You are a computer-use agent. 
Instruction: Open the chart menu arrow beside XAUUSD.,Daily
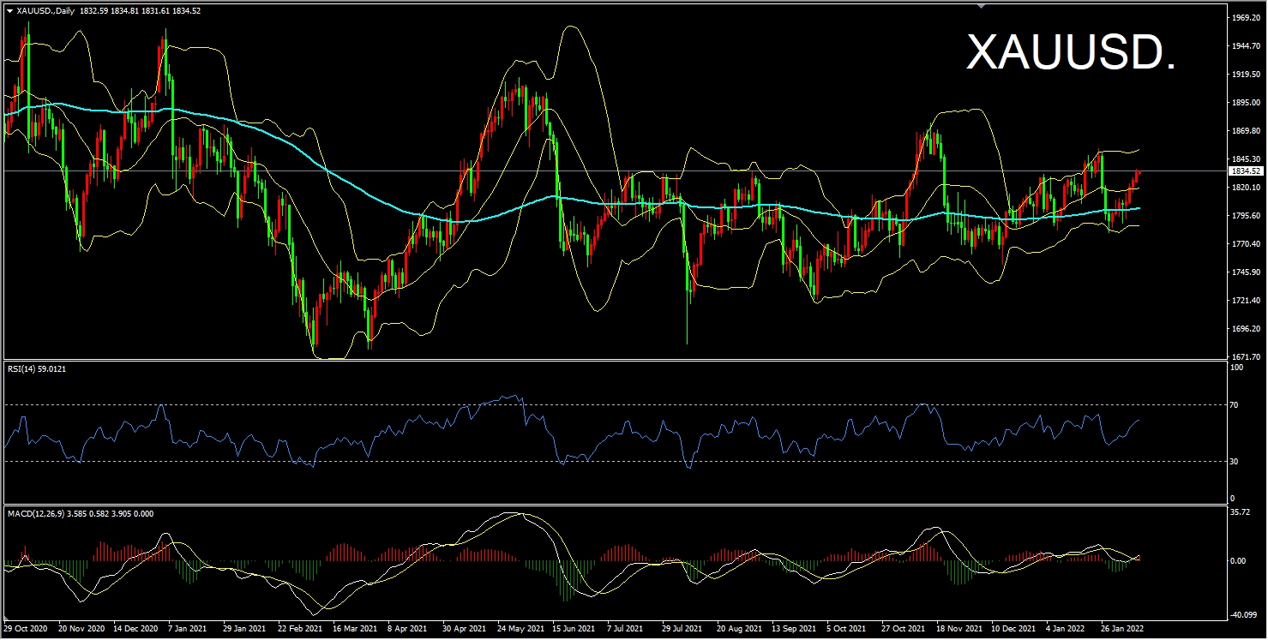click(9, 11)
